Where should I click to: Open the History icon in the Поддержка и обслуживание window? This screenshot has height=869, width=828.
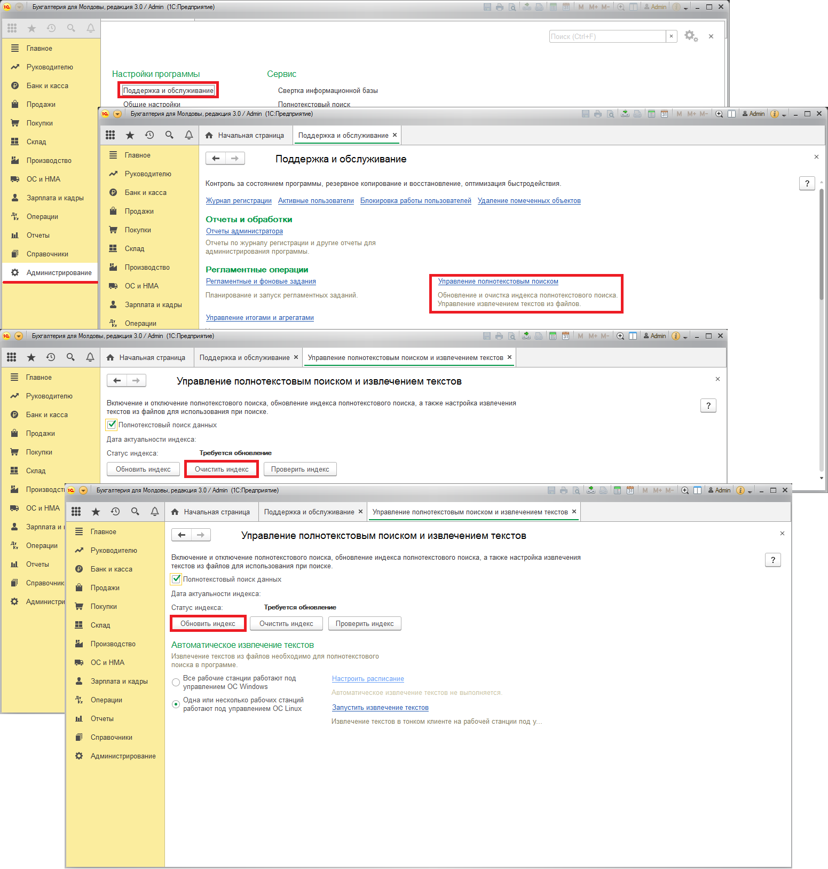pos(149,135)
